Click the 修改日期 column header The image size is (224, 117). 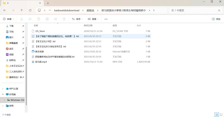pos(88,26)
